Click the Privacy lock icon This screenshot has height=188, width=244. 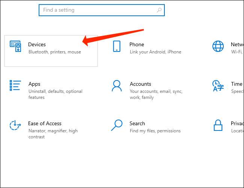pyautogui.click(x=218, y=125)
